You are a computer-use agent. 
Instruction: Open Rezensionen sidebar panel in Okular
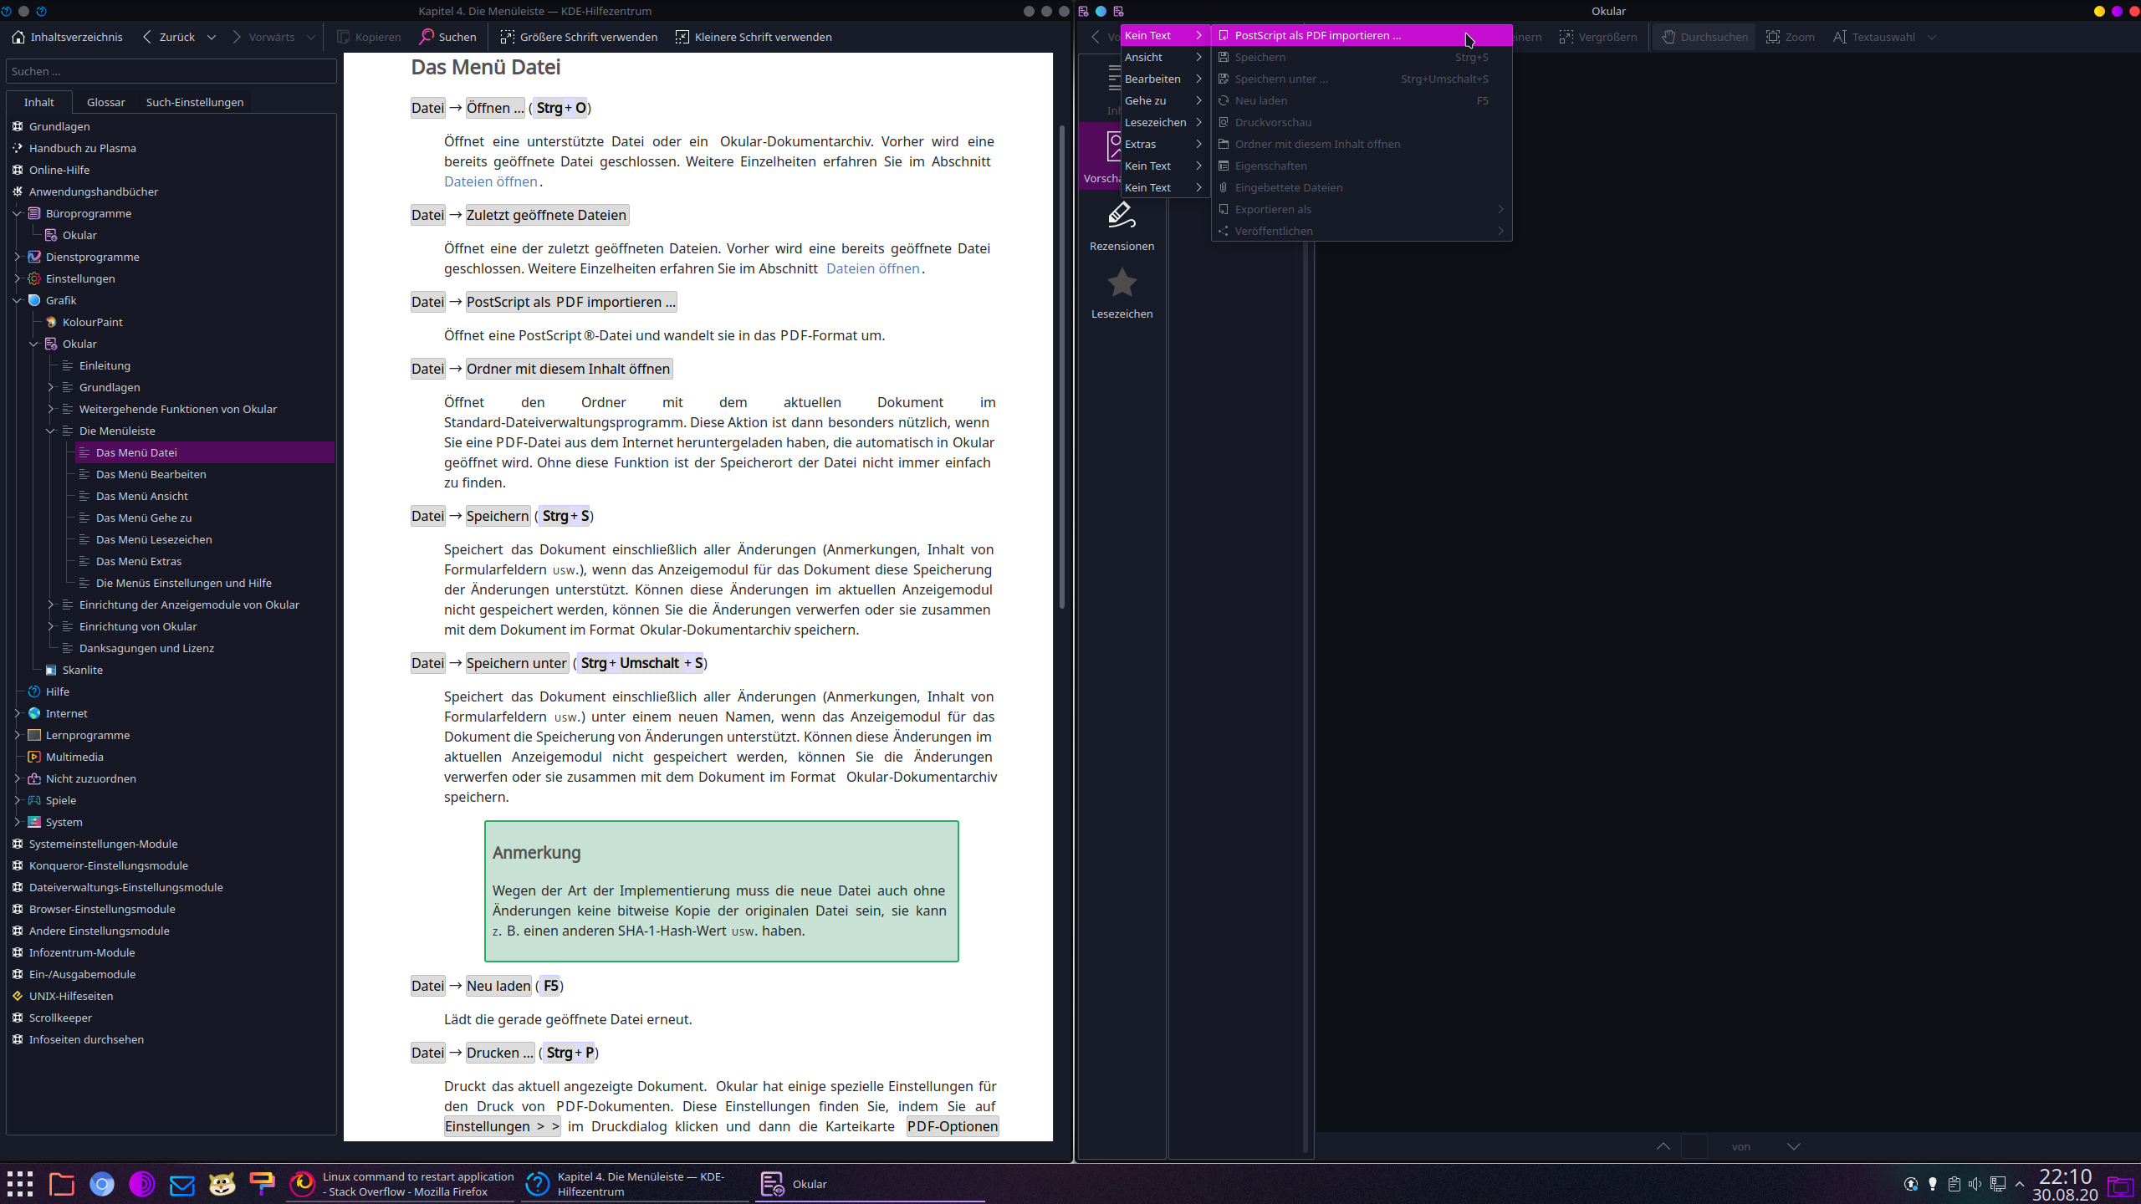(x=1122, y=226)
